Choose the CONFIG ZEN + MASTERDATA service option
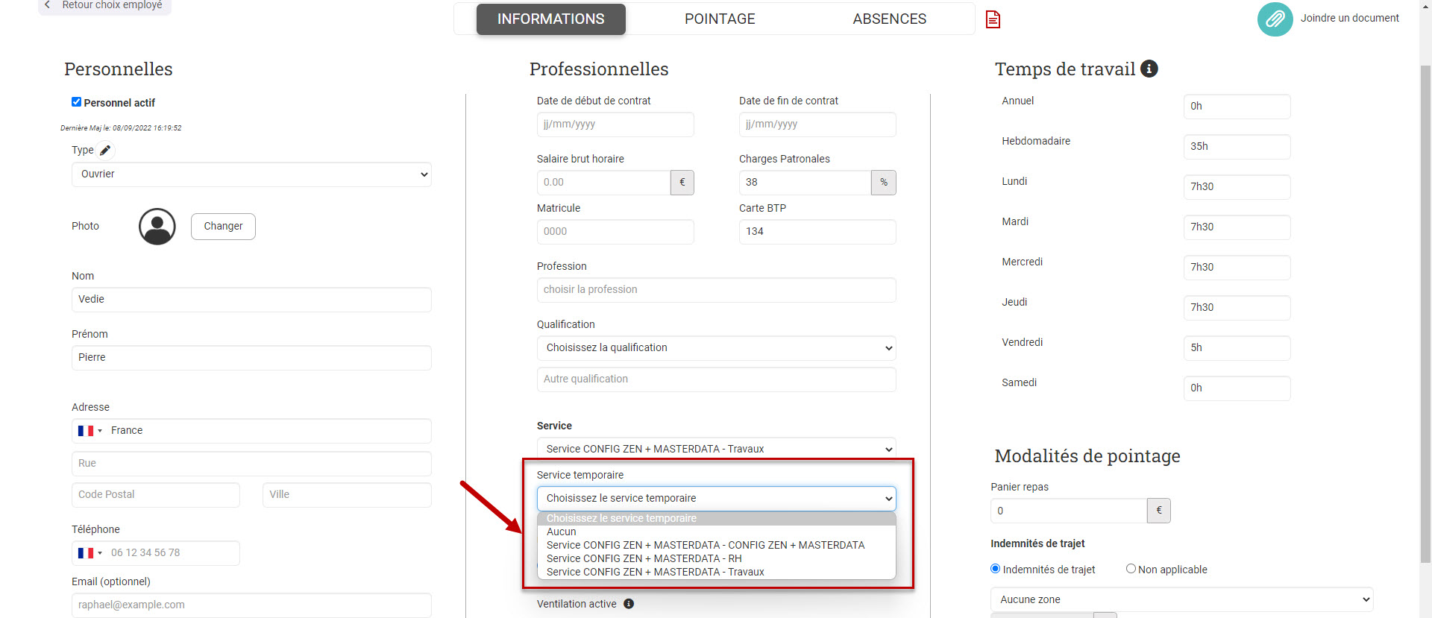Image resolution: width=1432 pixels, height=618 pixels. tap(716, 546)
